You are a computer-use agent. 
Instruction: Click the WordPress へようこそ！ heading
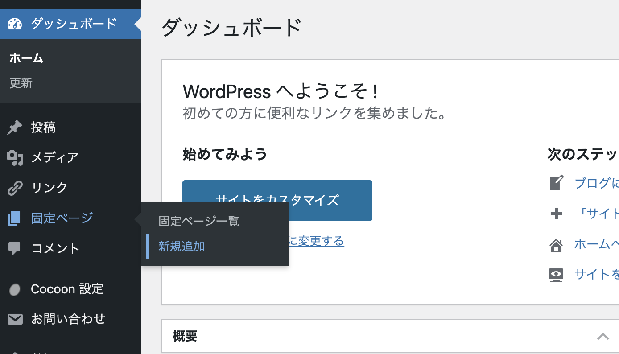tap(281, 92)
